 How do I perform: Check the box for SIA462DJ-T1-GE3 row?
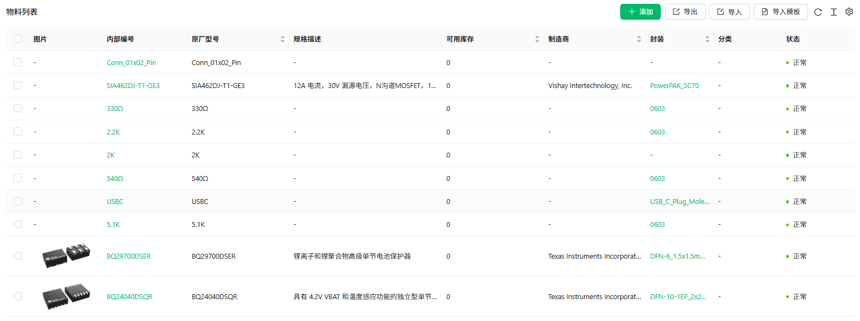tap(18, 85)
